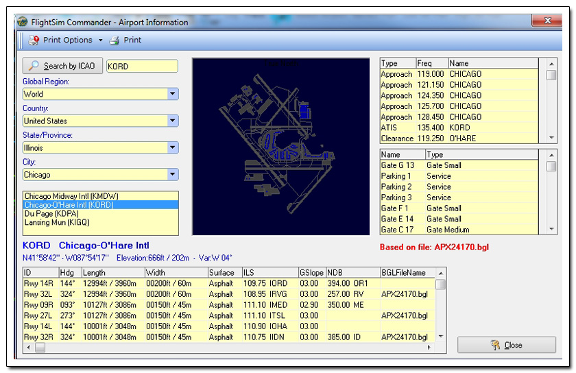Select Rwy 27L row
576x373 pixels.
tap(229, 315)
